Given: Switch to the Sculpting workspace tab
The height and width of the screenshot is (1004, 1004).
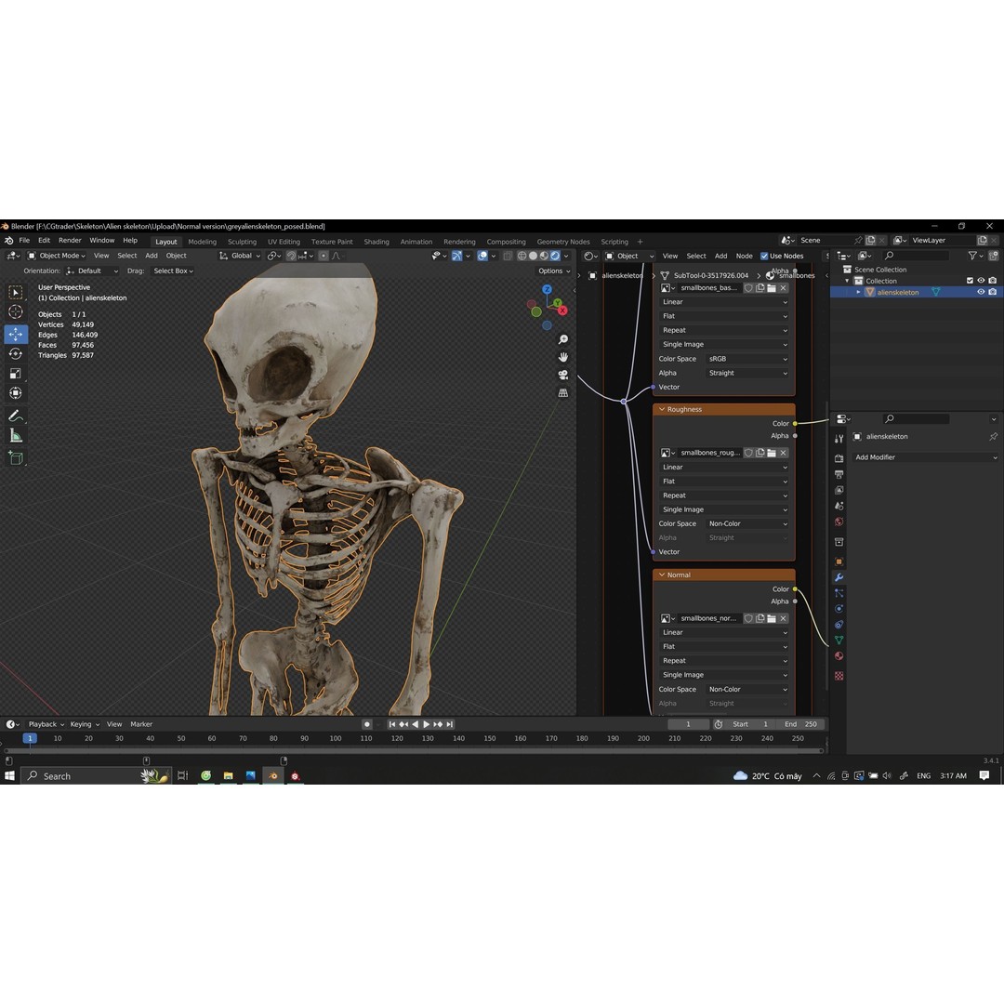Looking at the screenshot, I should click(242, 242).
